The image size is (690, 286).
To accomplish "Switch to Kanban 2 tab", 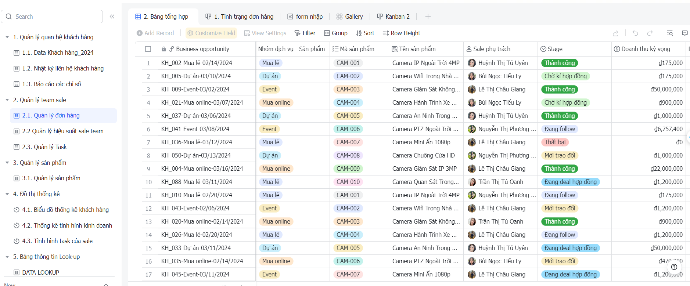I will point(393,17).
